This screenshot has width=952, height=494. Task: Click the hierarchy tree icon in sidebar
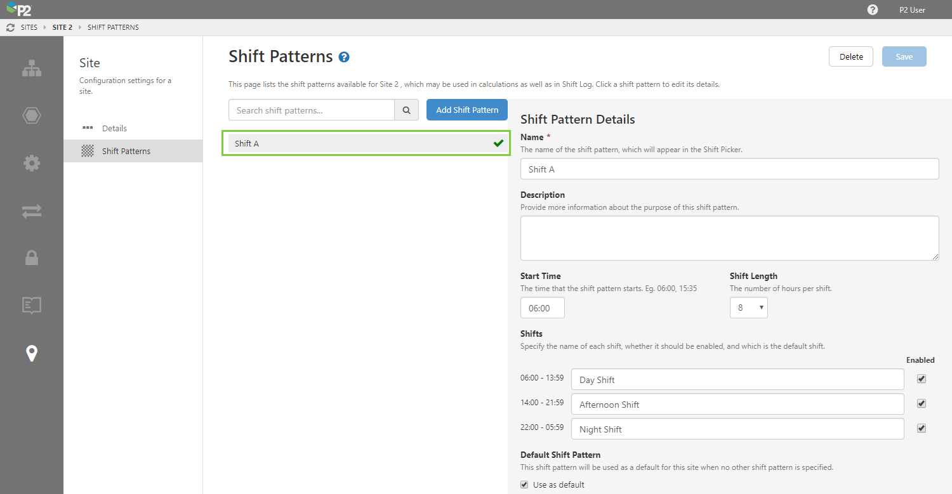coord(32,68)
